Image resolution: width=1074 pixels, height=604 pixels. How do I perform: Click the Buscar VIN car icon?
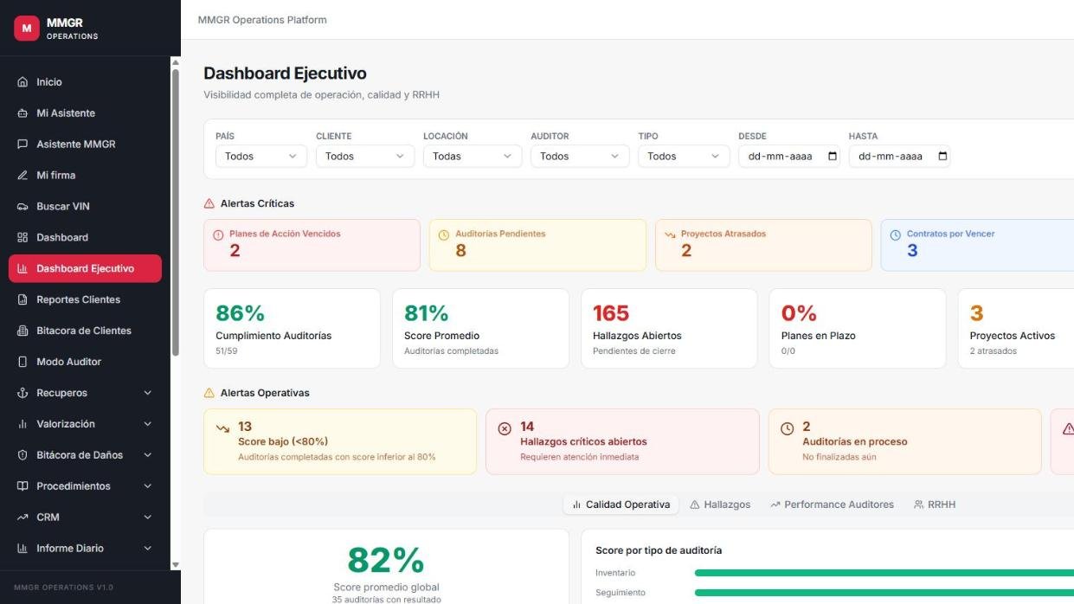click(23, 207)
